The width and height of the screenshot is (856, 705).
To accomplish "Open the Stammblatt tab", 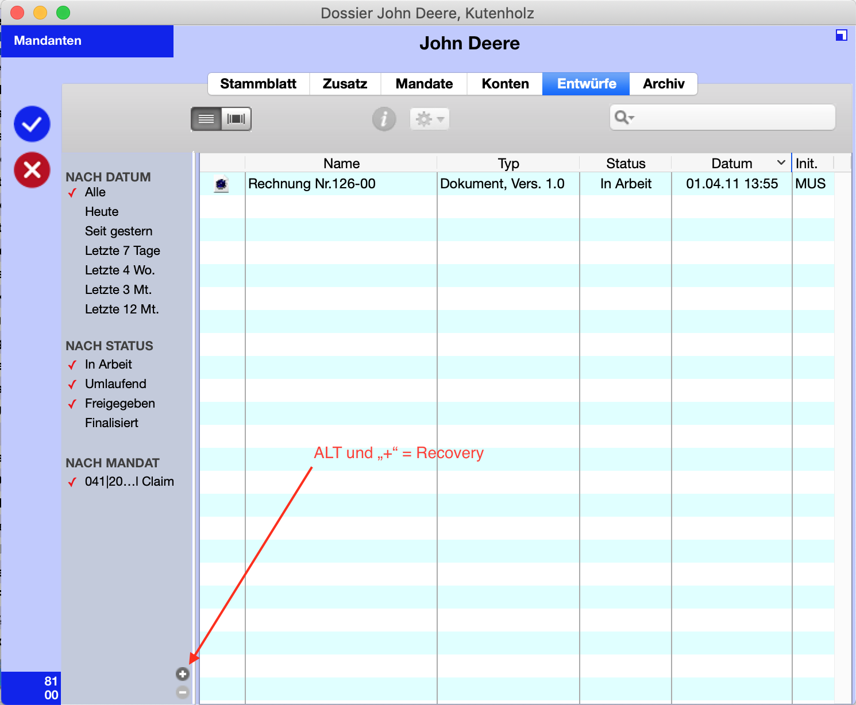I will (x=259, y=84).
